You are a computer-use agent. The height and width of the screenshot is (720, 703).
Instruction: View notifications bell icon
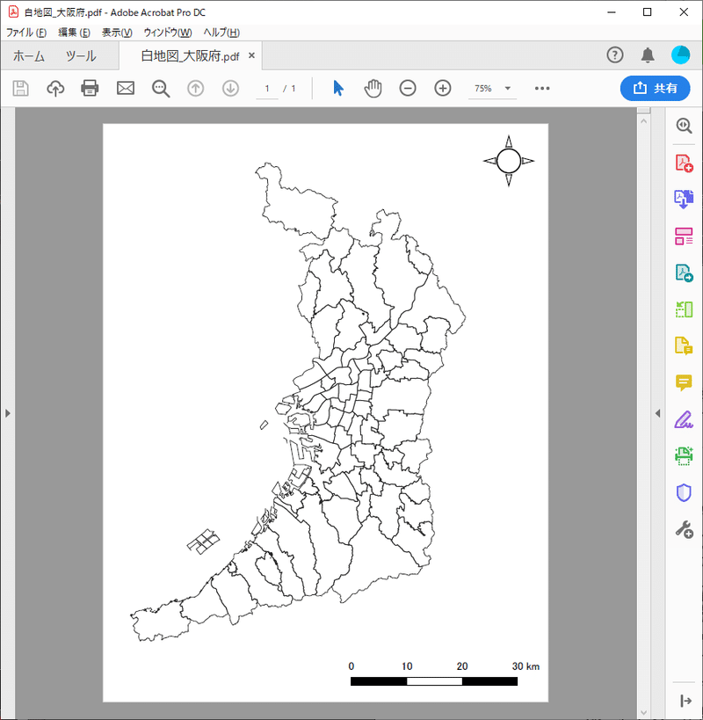coord(648,55)
